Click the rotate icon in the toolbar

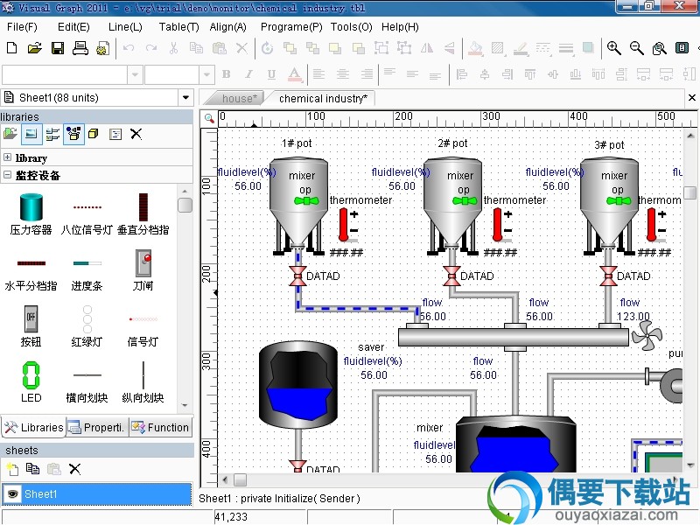coord(267,48)
